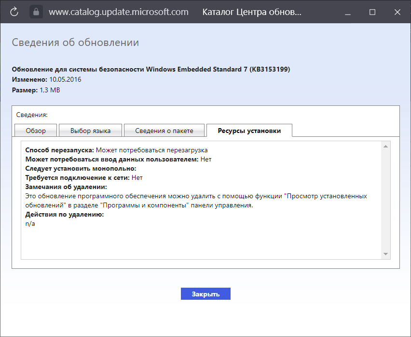Maximize the update catalog window

(x=372, y=12)
